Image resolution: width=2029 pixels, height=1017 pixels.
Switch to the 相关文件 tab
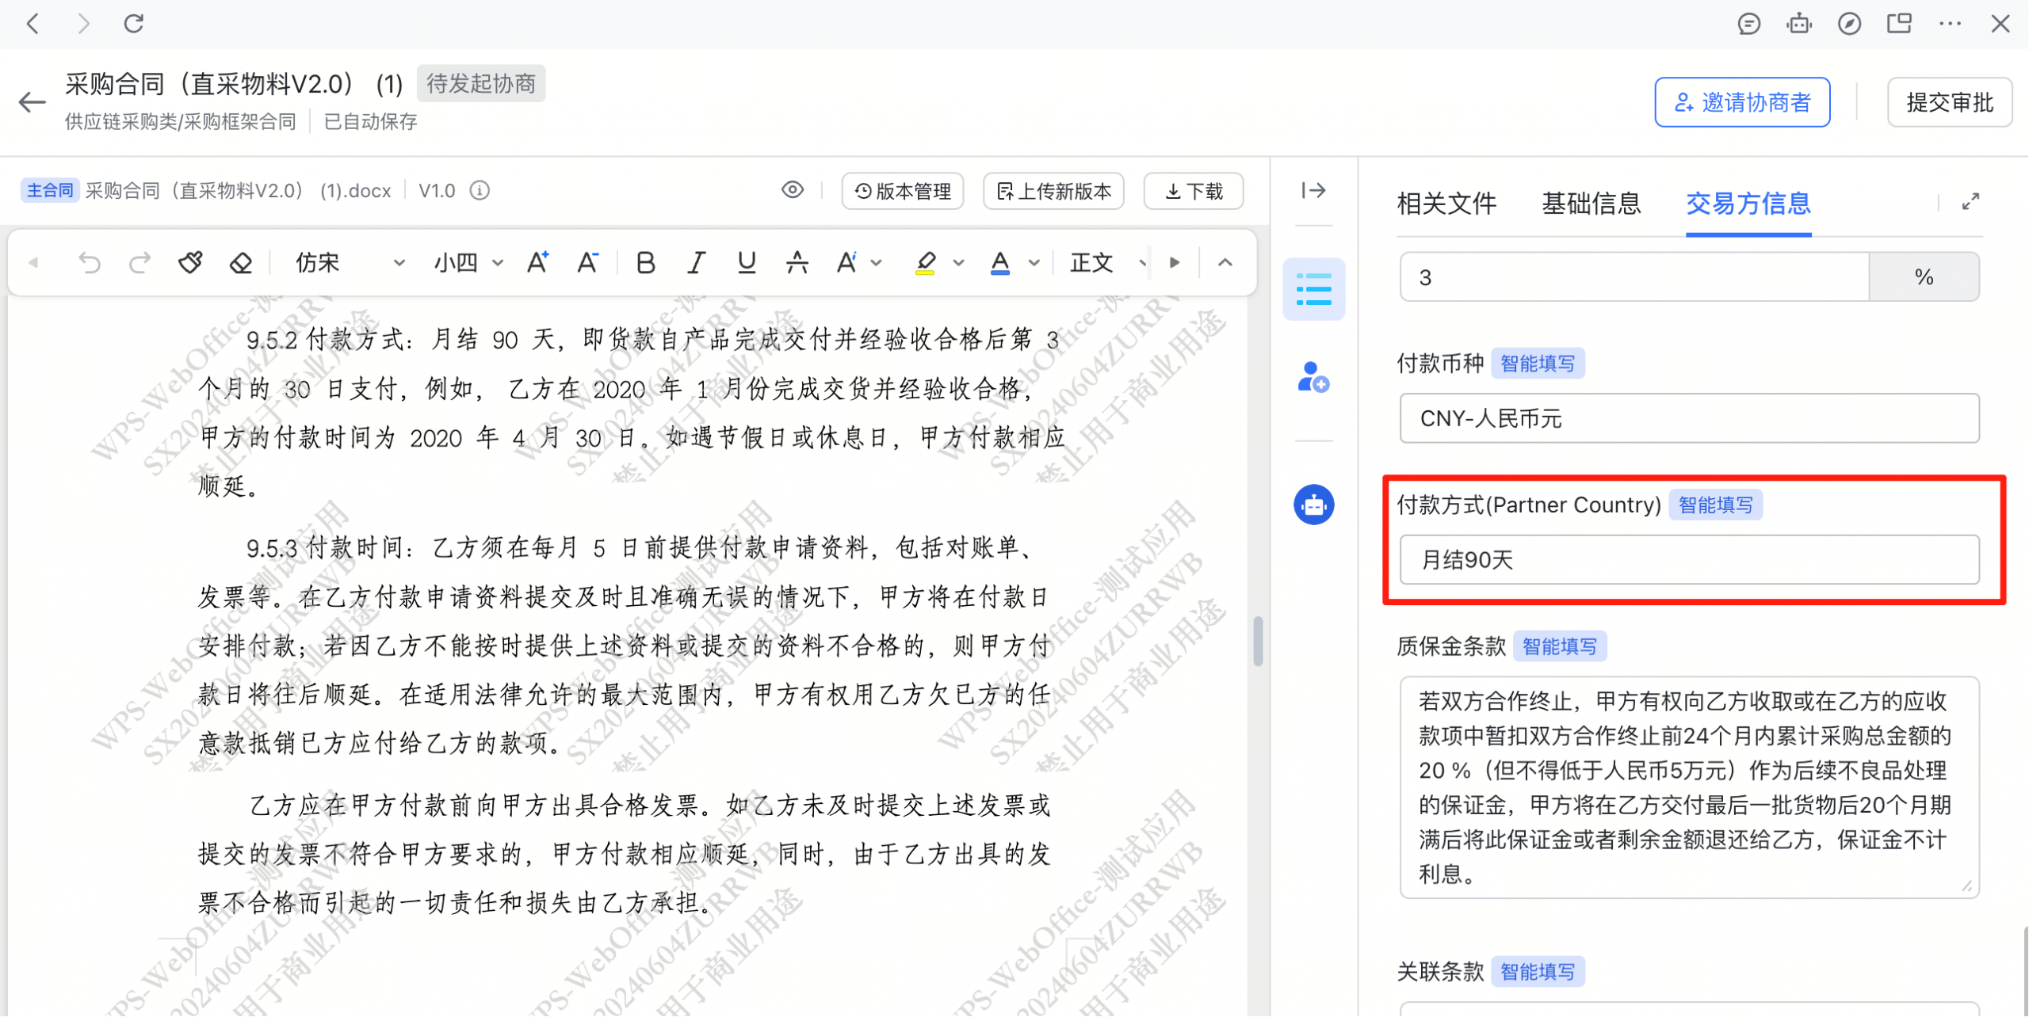(x=1446, y=204)
